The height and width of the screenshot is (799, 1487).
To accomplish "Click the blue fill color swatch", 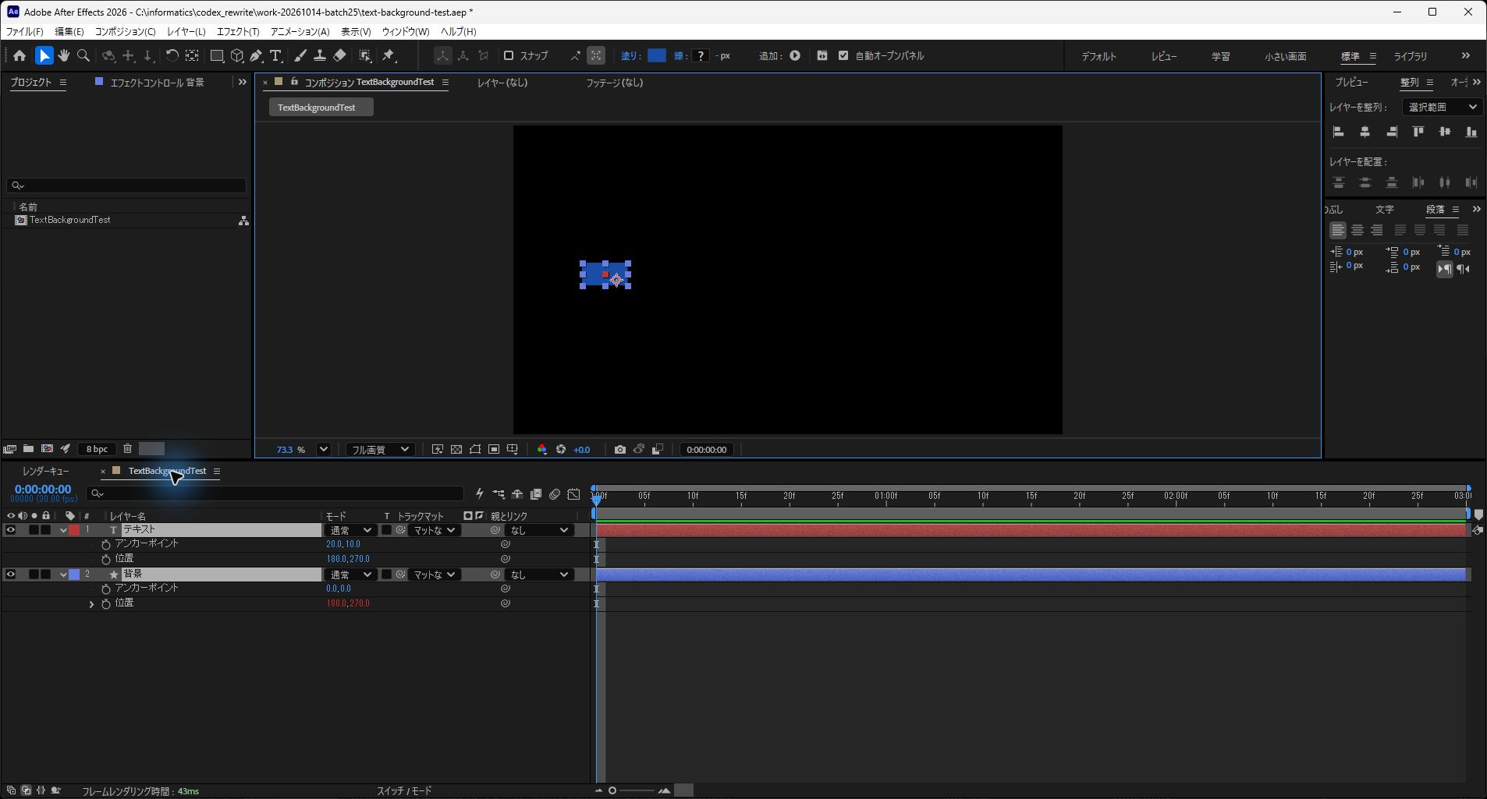I will tap(657, 55).
